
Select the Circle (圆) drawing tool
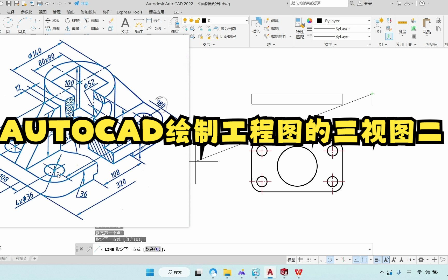[8, 23]
